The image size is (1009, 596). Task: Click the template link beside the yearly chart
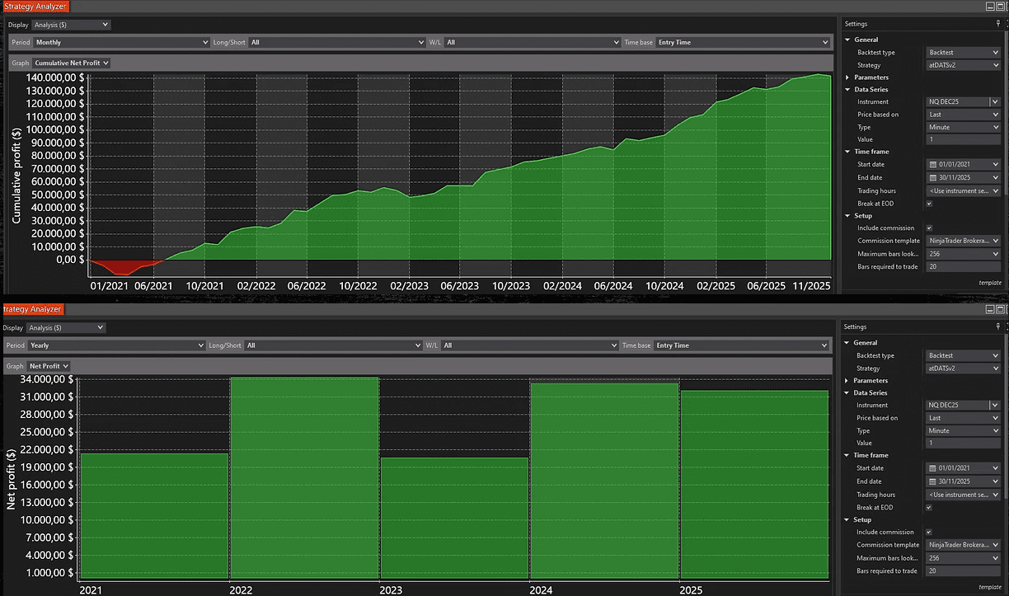pos(990,587)
